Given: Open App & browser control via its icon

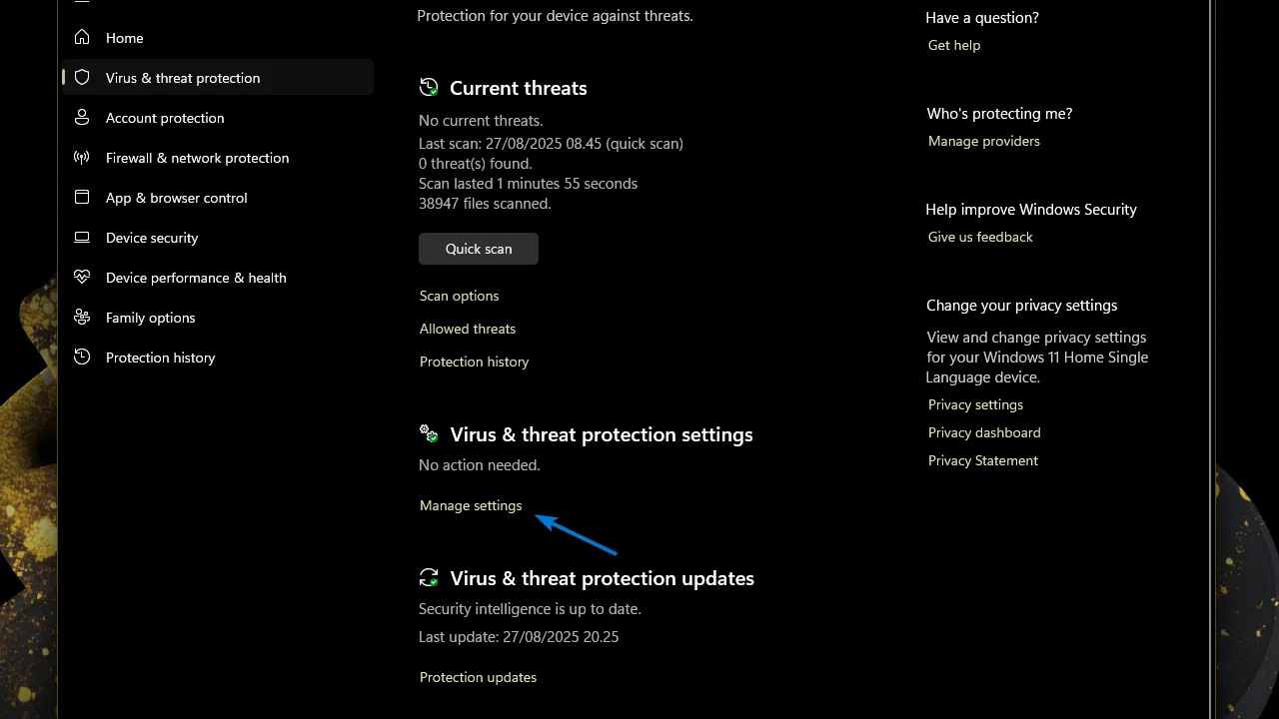Looking at the screenshot, I should tap(82, 198).
